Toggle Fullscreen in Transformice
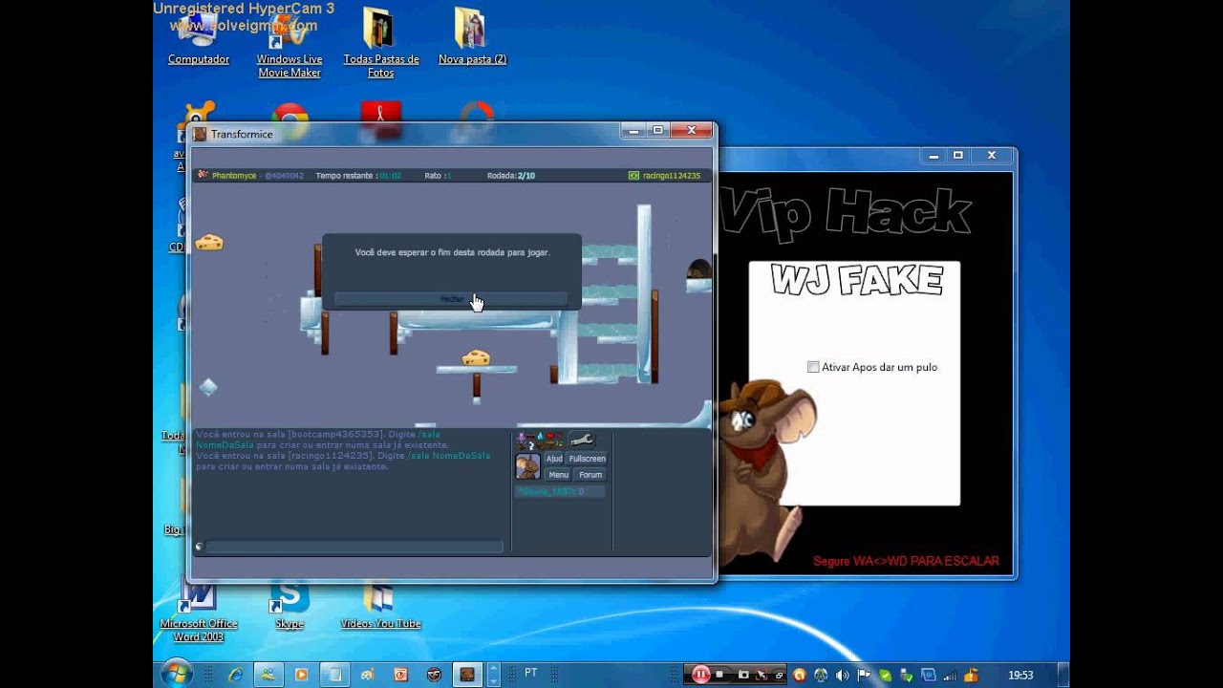 pos(587,459)
